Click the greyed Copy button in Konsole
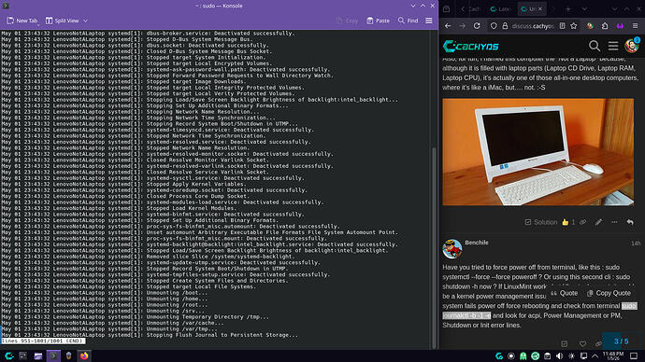This screenshot has width=645, height=362. (347, 21)
